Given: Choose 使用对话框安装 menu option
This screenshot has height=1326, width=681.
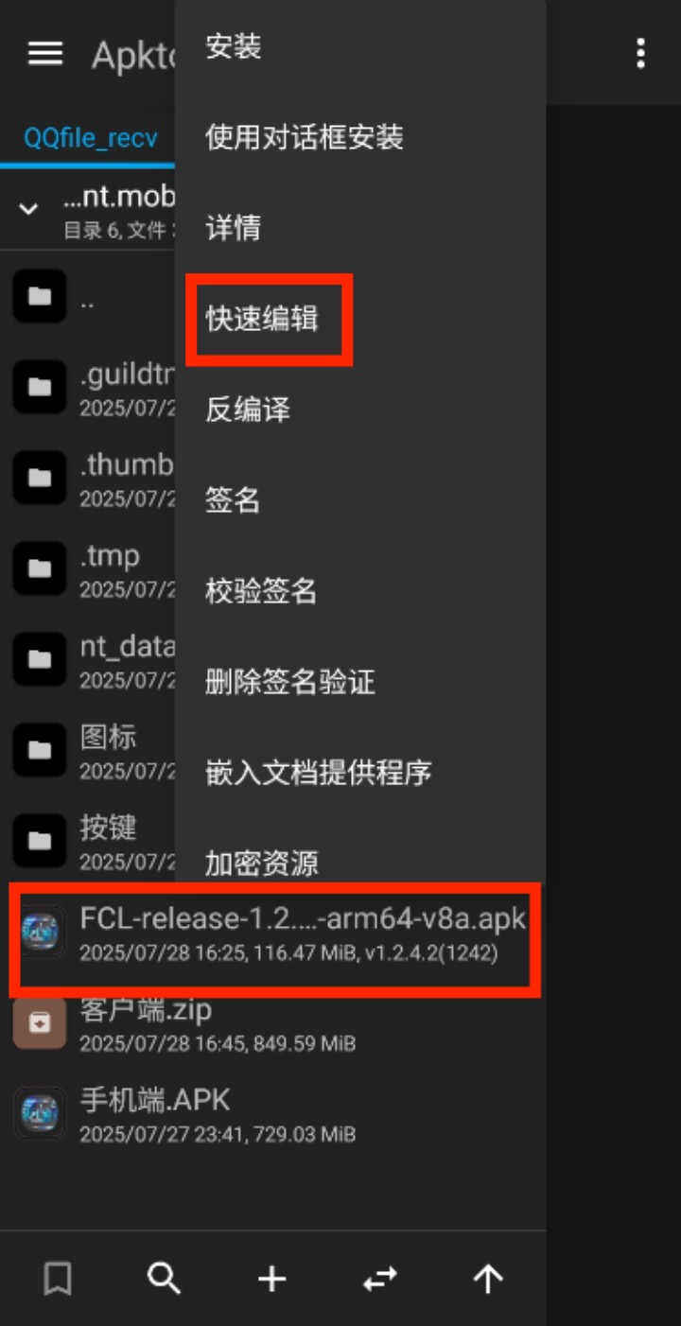Looking at the screenshot, I should click(x=305, y=137).
